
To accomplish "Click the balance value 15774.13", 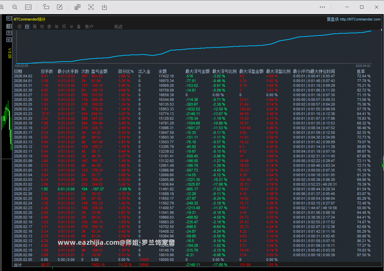I will (166, 114).
